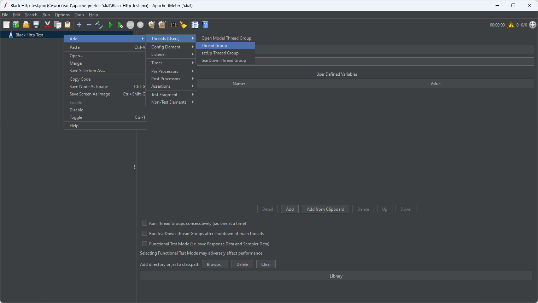This screenshot has width=538, height=303.
Task: Save the test plan with floppy icon
Action: [x=36, y=25]
